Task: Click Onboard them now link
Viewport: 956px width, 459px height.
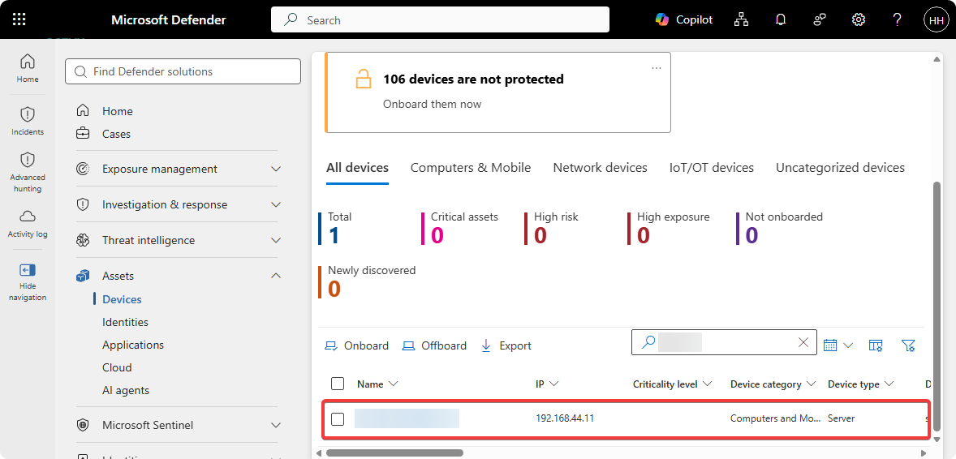Action: click(x=433, y=105)
